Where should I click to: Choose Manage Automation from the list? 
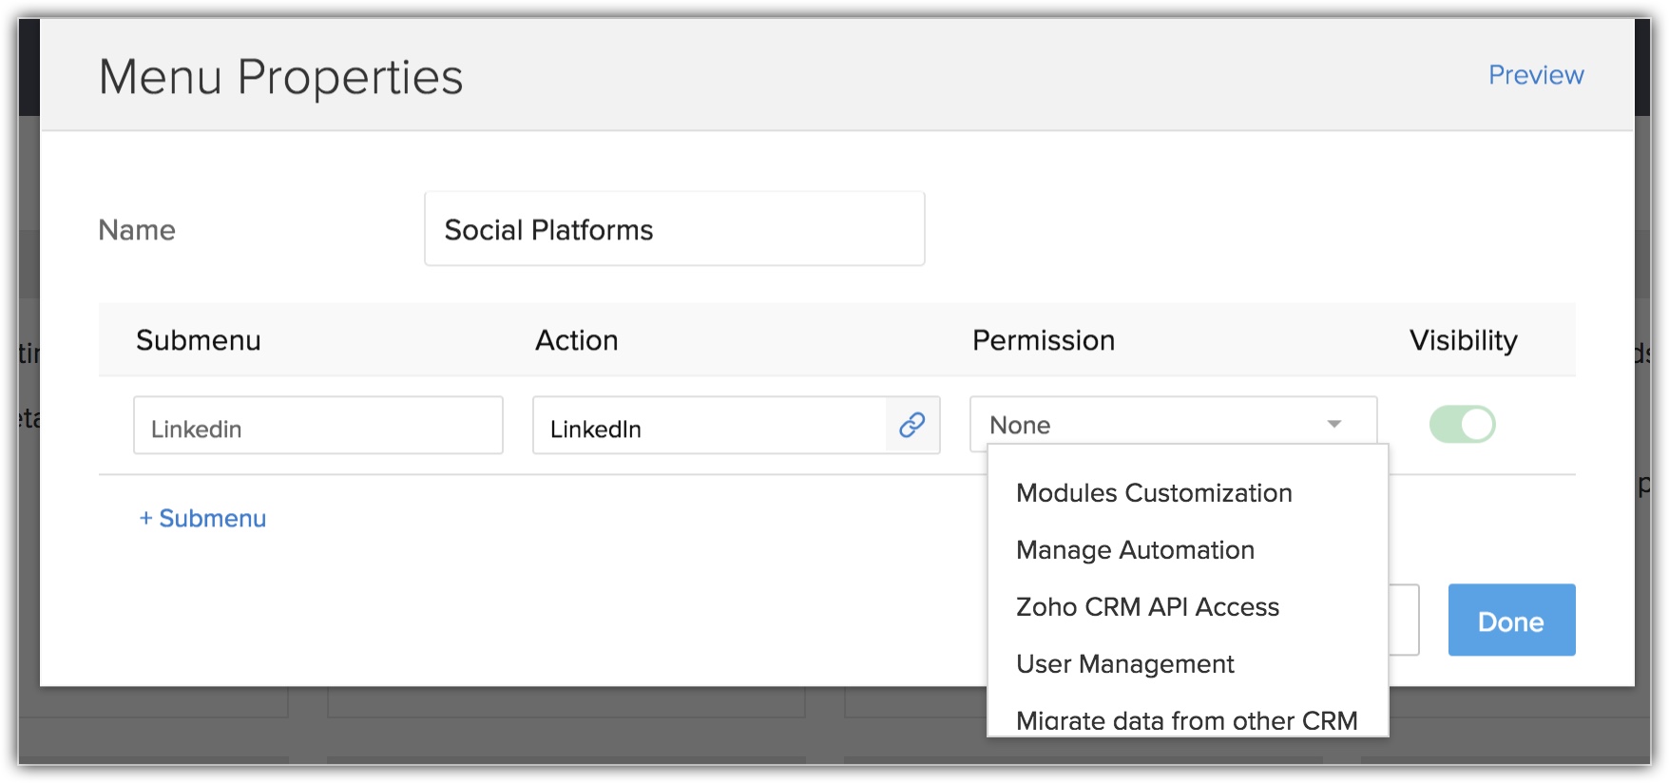coord(1135,550)
